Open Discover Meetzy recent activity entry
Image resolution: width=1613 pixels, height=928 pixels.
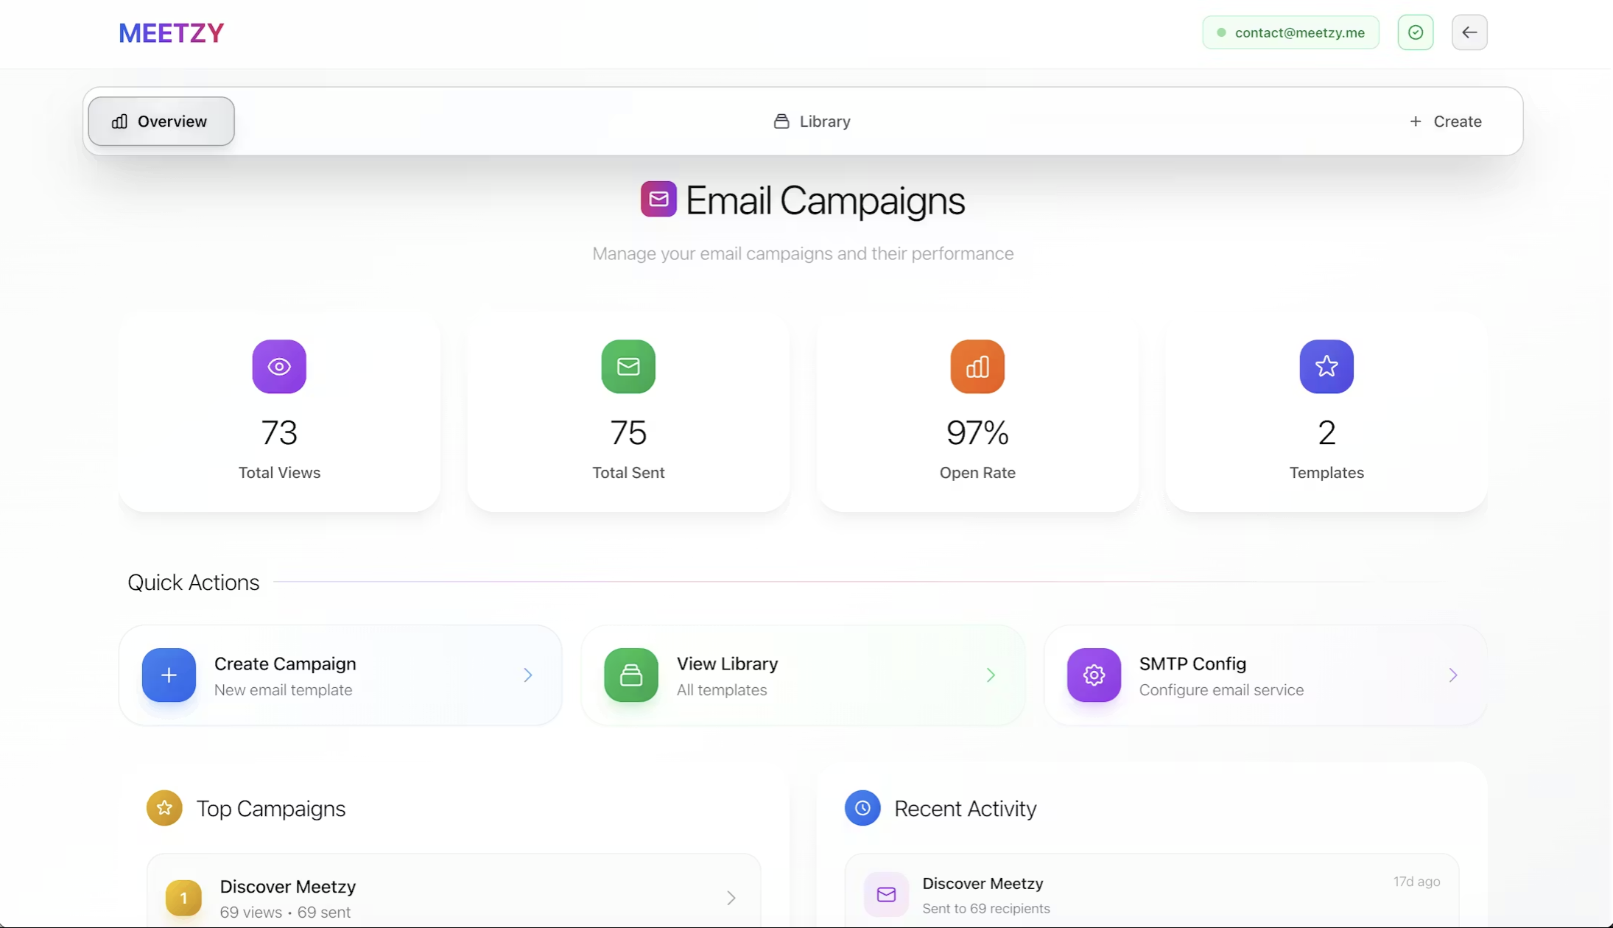point(1150,893)
